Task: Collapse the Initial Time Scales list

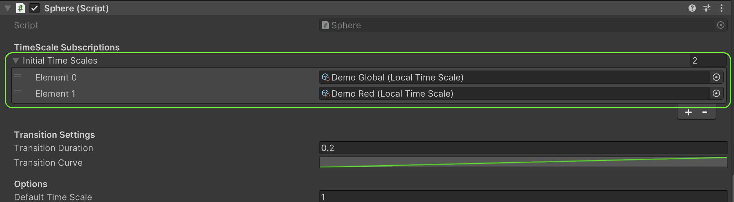Action: coord(16,61)
